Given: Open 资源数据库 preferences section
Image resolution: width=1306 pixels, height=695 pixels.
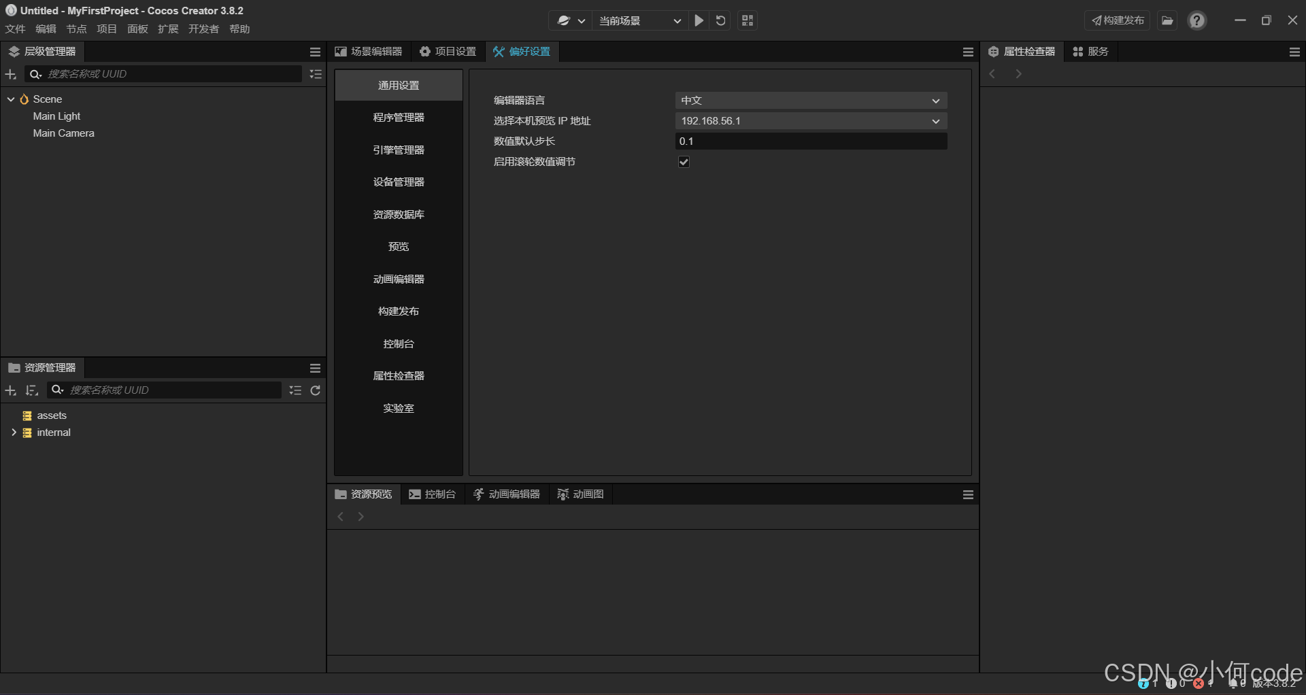Looking at the screenshot, I should pos(399,215).
